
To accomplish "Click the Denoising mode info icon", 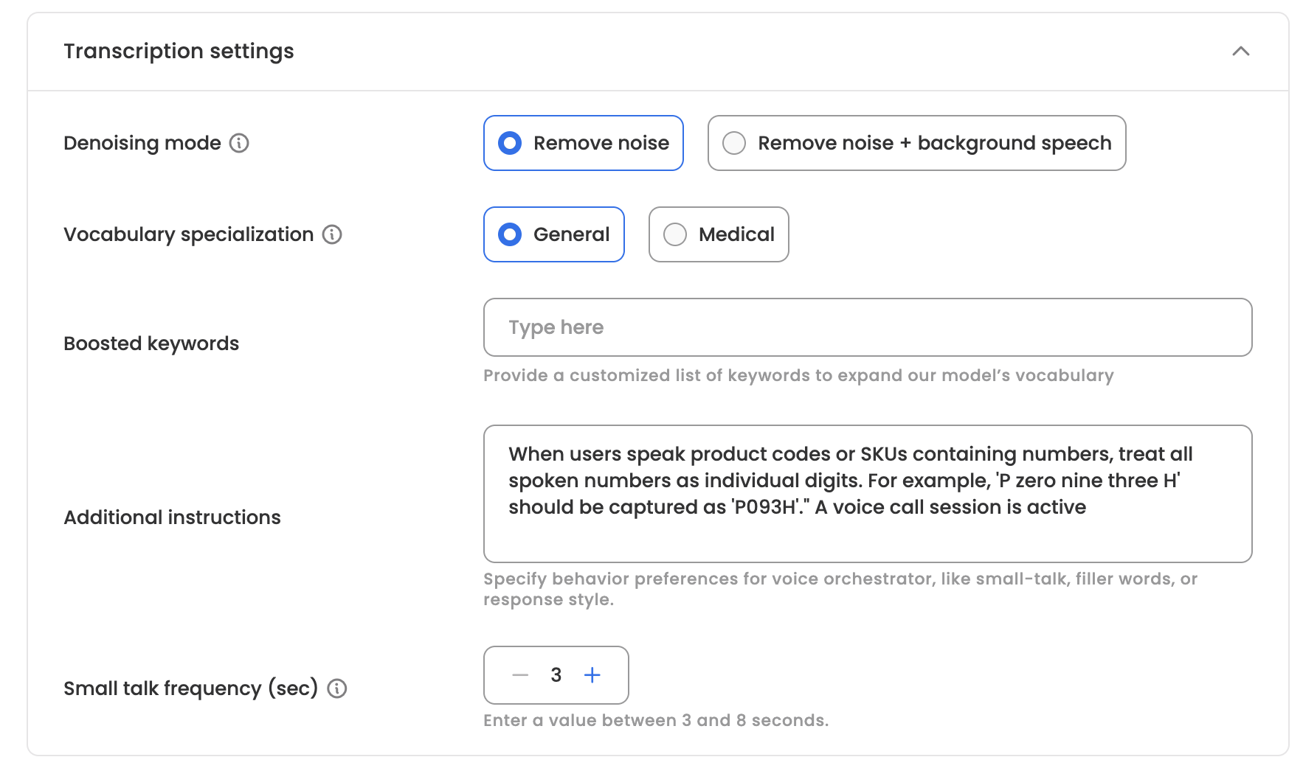I will (x=239, y=143).
